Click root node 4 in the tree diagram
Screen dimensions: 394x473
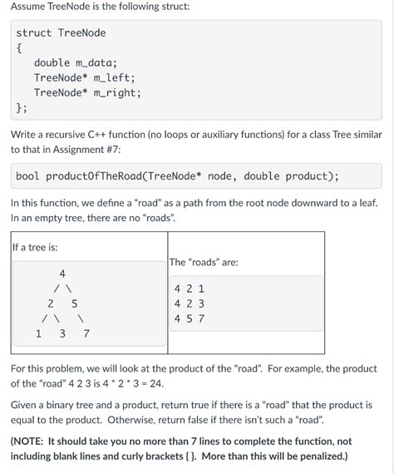tap(62, 273)
